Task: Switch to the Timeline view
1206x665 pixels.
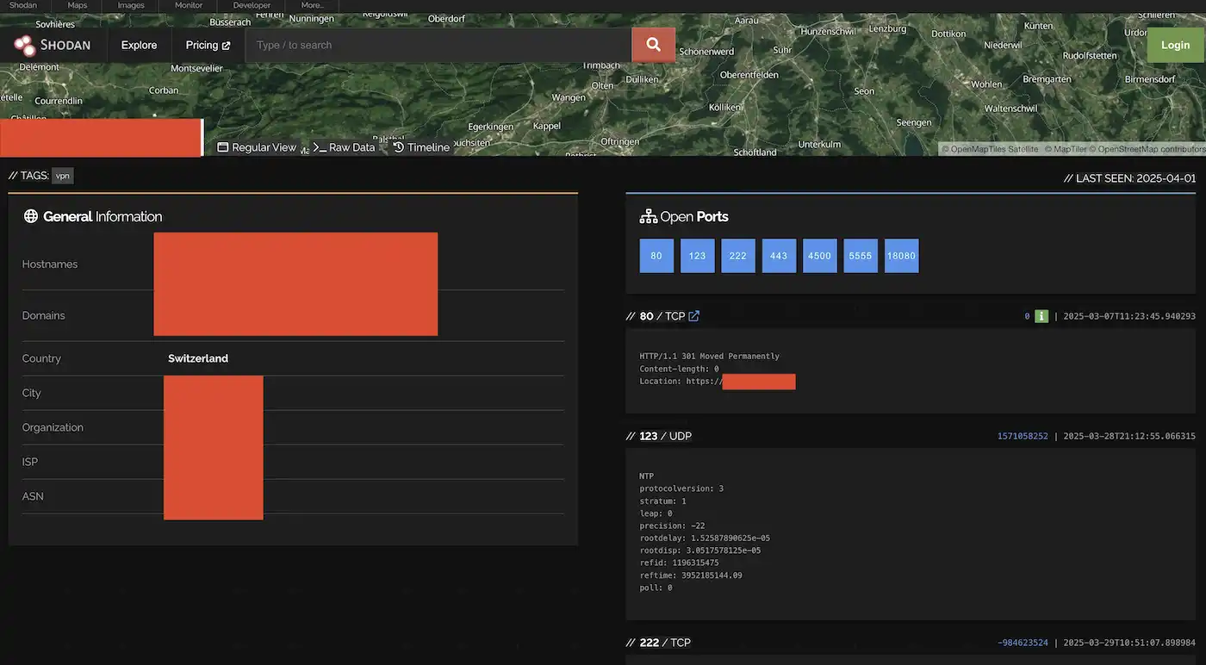Action: (x=426, y=146)
